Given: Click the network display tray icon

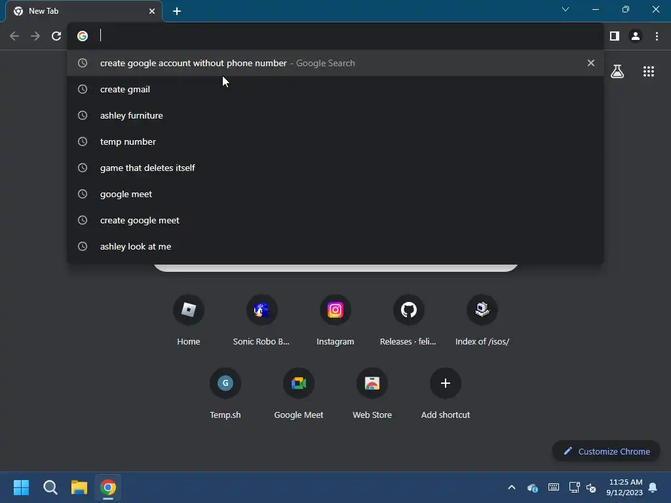Looking at the screenshot, I should click(x=574, y=487).
